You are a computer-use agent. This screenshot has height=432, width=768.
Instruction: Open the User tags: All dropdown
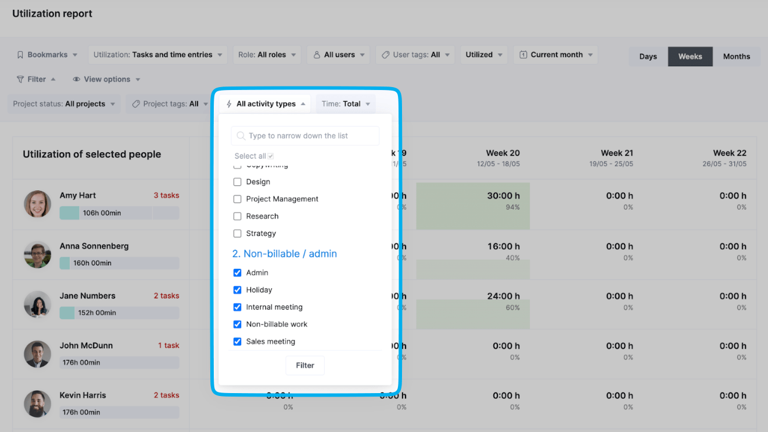[415, 55]
